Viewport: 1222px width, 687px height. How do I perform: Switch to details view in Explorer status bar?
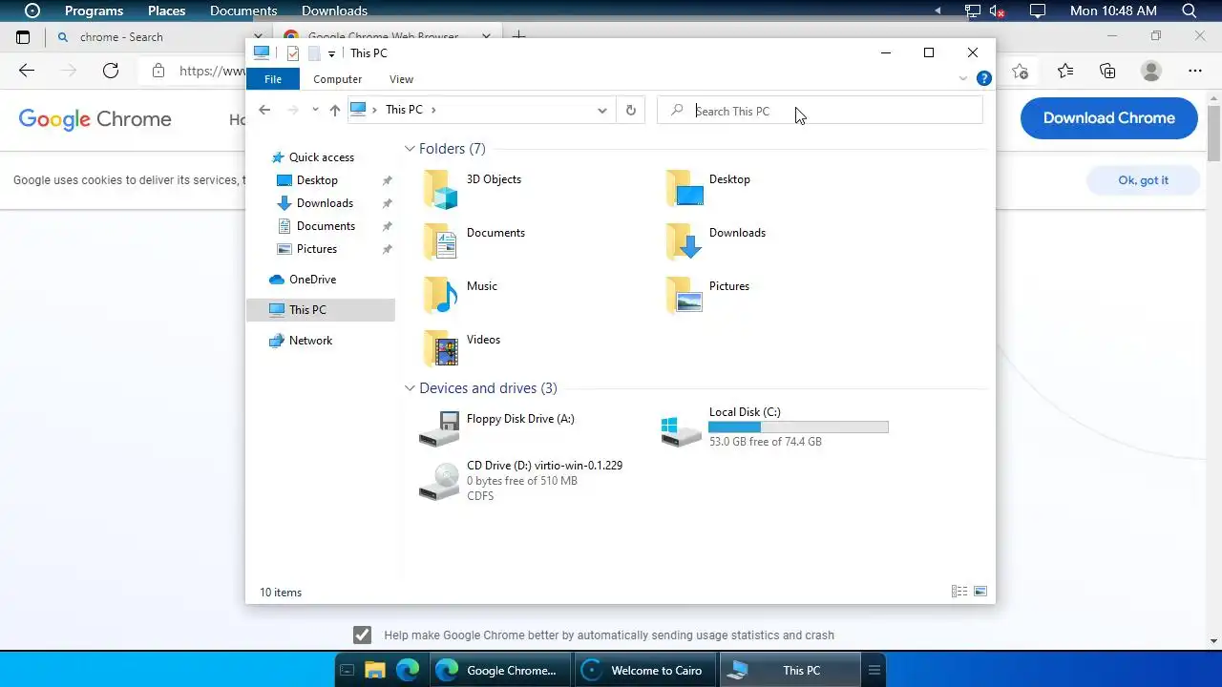959,592
